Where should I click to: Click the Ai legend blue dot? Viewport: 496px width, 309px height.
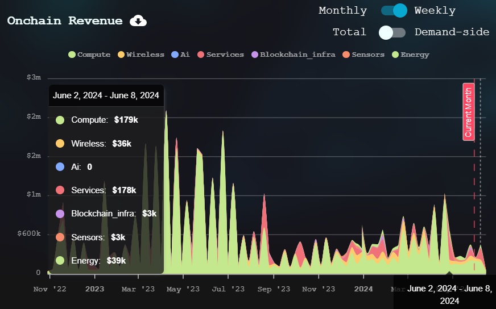[x=176, y=55]
